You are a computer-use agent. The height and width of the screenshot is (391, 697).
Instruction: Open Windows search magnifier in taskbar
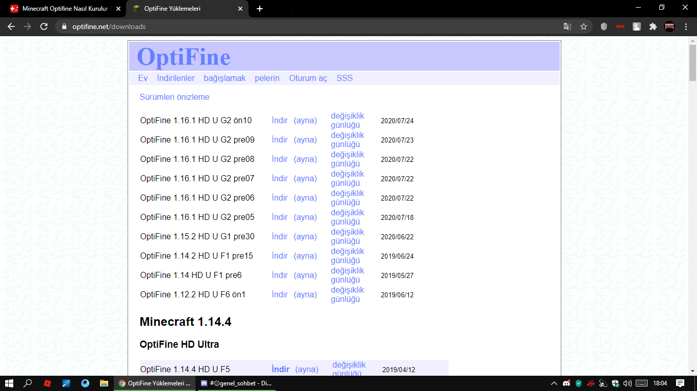click(28, 383)
